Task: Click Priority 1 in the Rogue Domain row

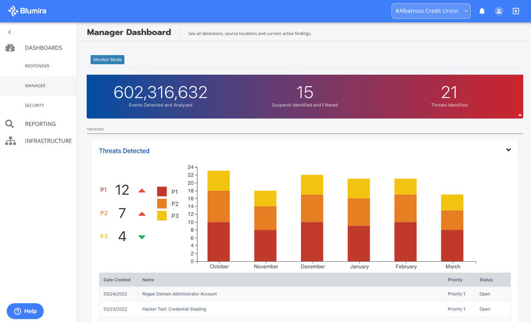Action: click(456, 294)
